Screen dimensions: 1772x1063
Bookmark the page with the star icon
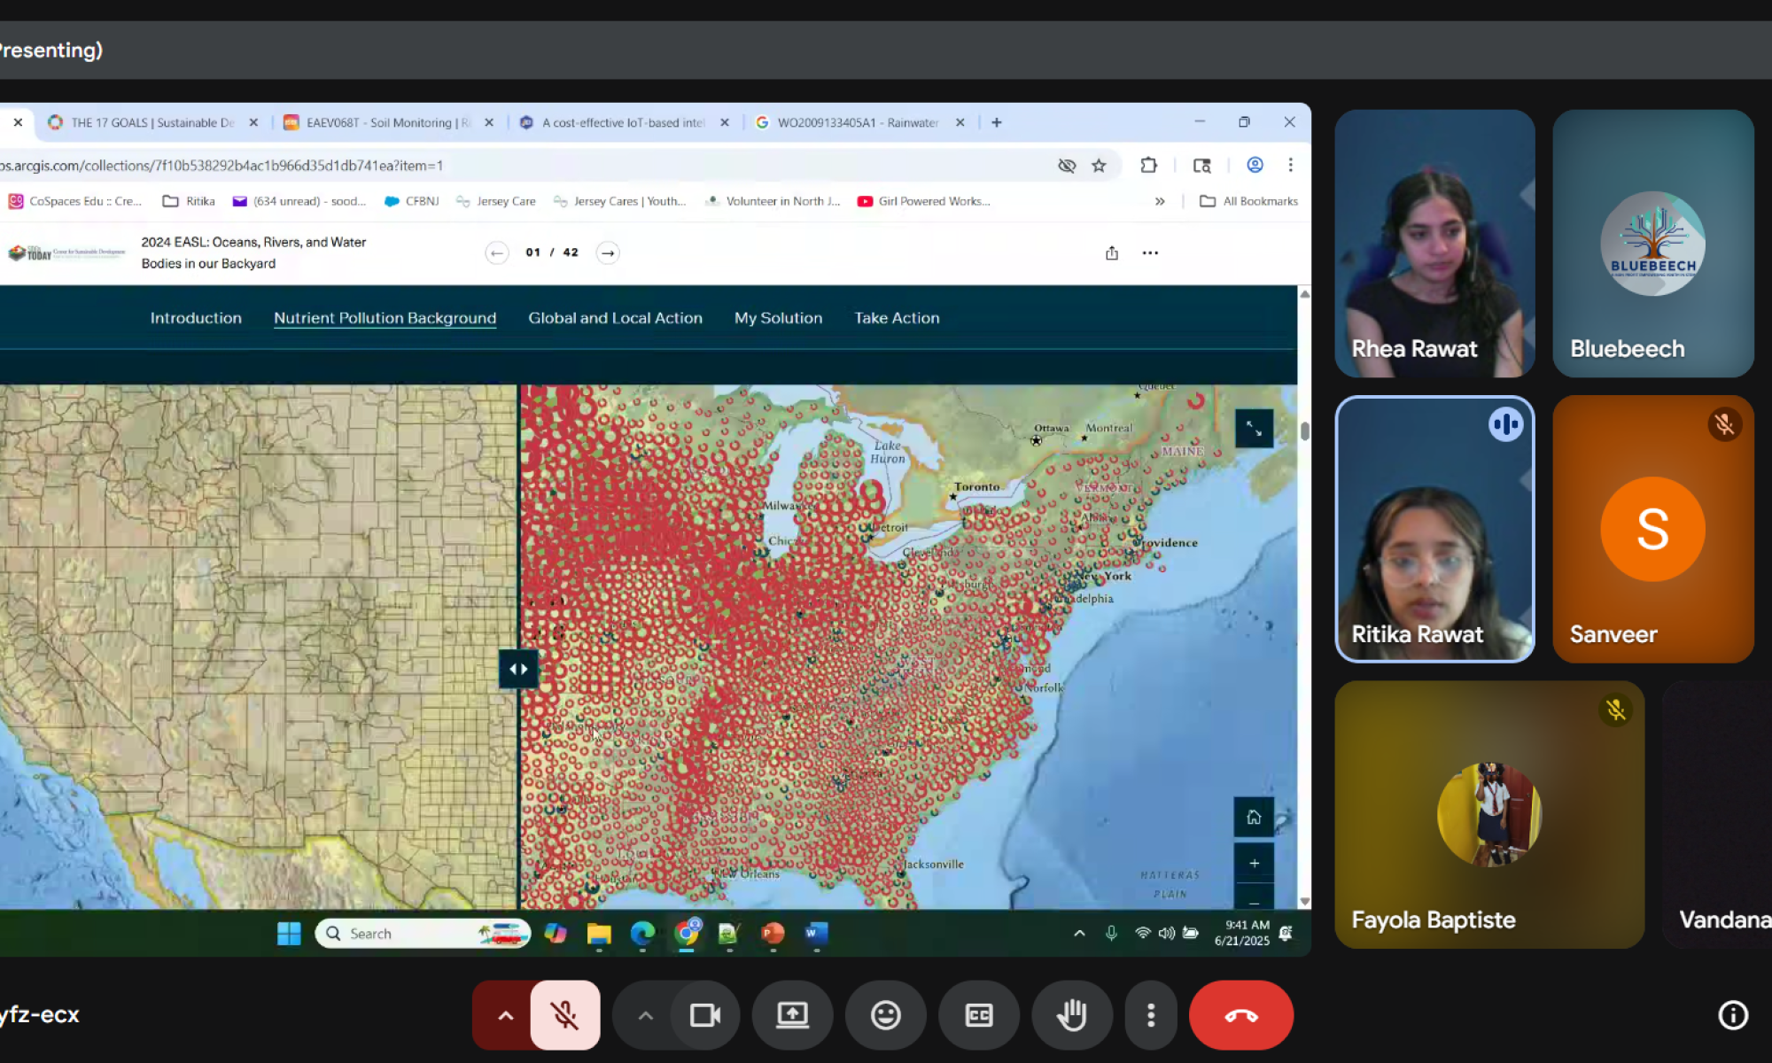tap(1099, 166)
